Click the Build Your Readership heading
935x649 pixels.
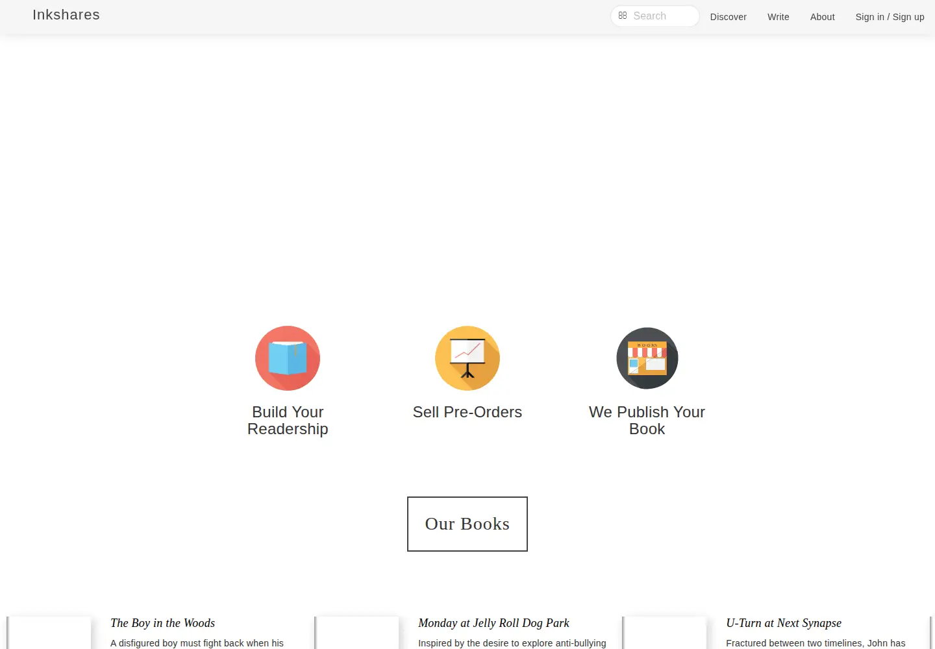288,421
